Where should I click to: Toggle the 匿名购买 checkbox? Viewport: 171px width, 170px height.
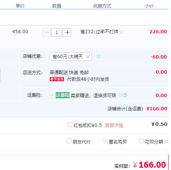[105, 141]
